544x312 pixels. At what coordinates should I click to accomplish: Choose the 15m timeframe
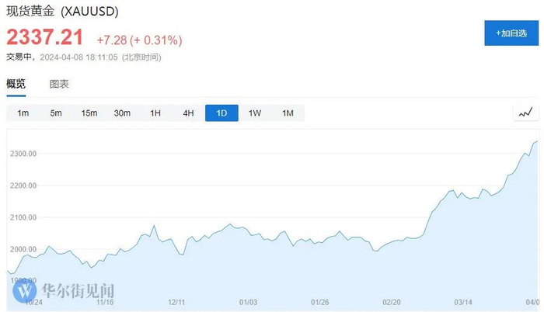point(89,113)
